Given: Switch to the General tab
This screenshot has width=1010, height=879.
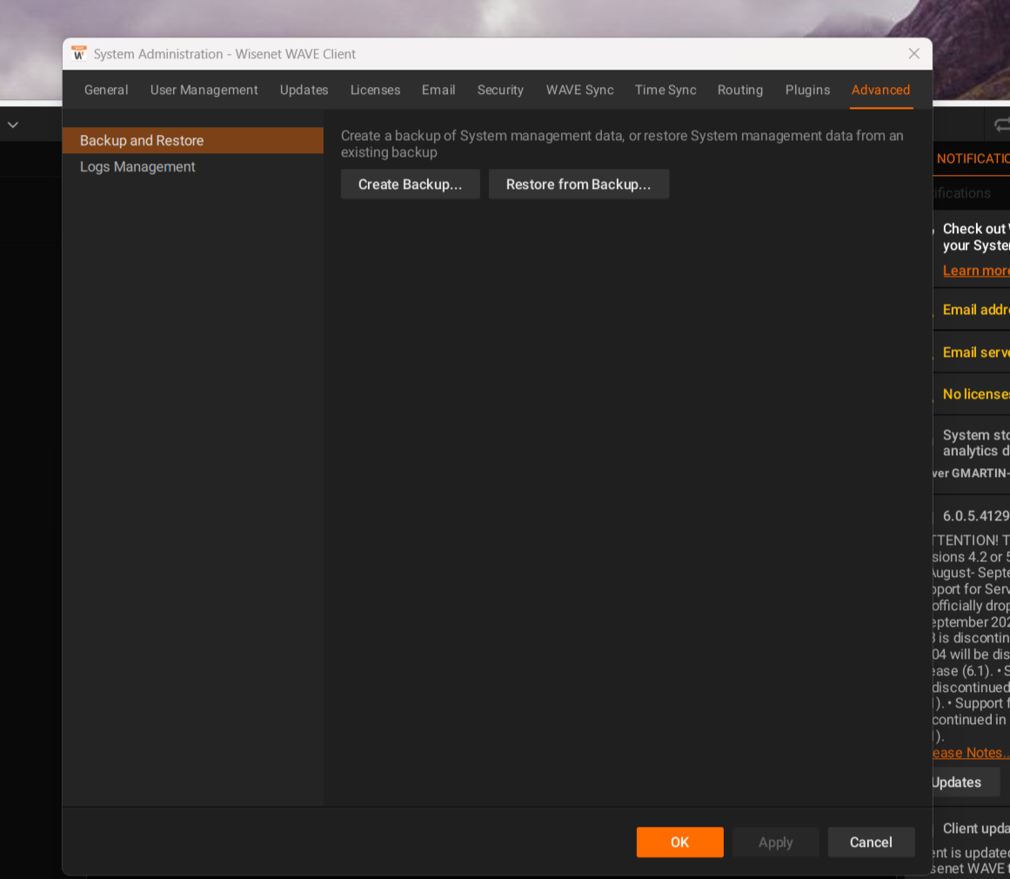Looking at the screenshot, I should pos(106,90).
